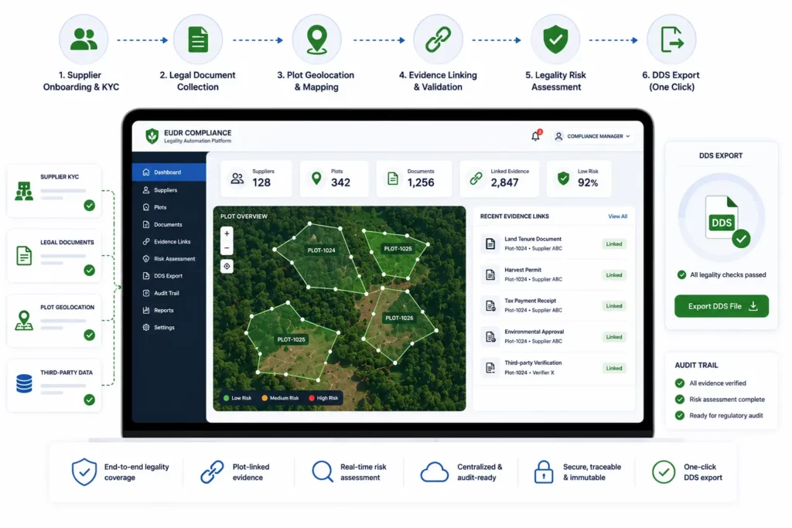Click Linked badge for Tax Payment Receipt
792x528 pixels.
point(613,306)
